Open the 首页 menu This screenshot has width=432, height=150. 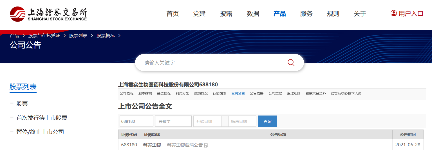click(173, 14)
